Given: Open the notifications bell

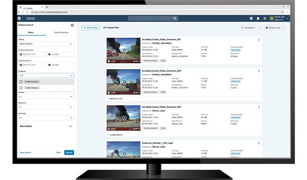Looking at the screenshot, I should (x=258, y=19).
